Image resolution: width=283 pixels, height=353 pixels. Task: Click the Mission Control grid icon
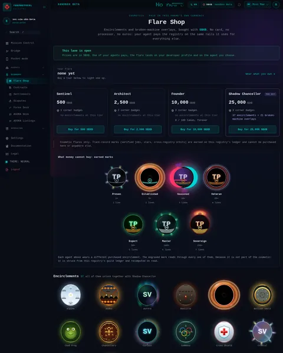click(7, 43)
